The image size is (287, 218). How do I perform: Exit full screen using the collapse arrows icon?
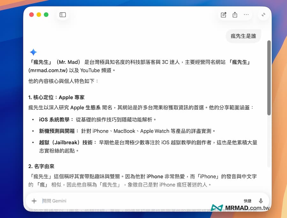[263, 15]
